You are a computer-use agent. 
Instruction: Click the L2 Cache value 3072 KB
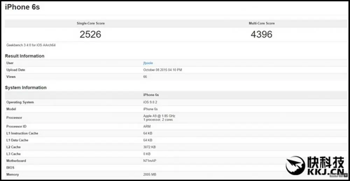(149, 147)
